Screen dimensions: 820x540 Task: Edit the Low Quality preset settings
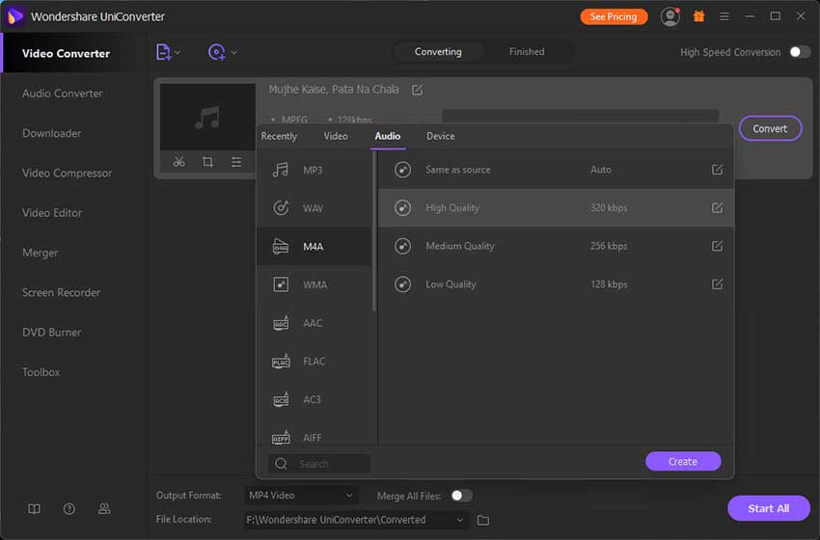(717, 283)
